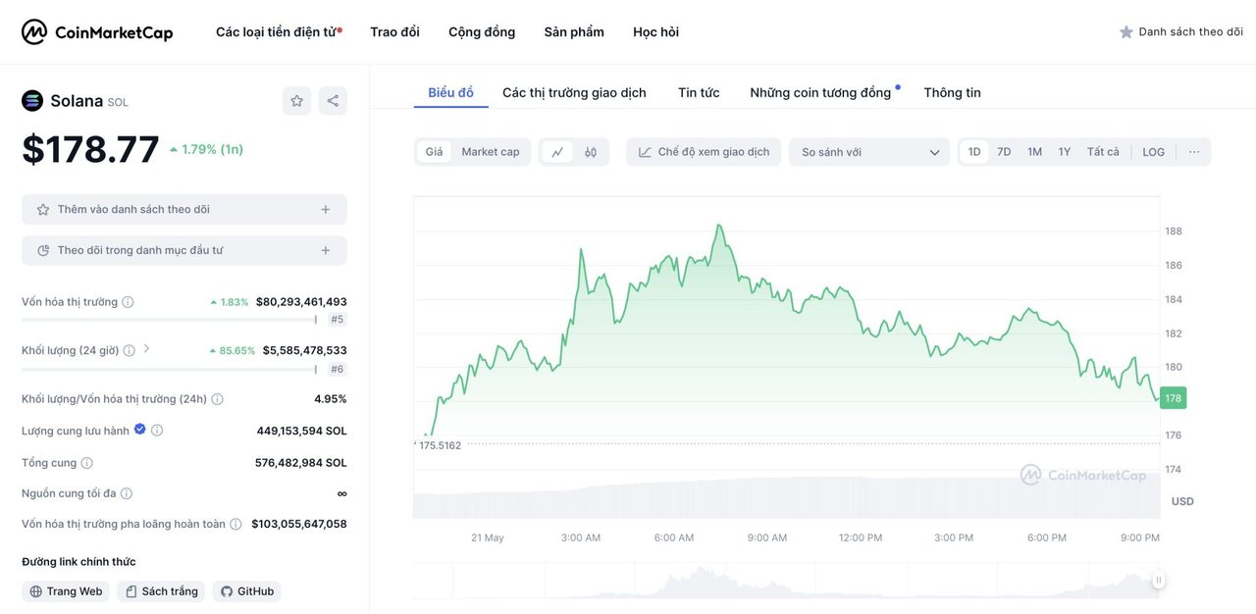Open the Trang Web link
This screenshot has height=614, width=1256.
click(66, 591)
